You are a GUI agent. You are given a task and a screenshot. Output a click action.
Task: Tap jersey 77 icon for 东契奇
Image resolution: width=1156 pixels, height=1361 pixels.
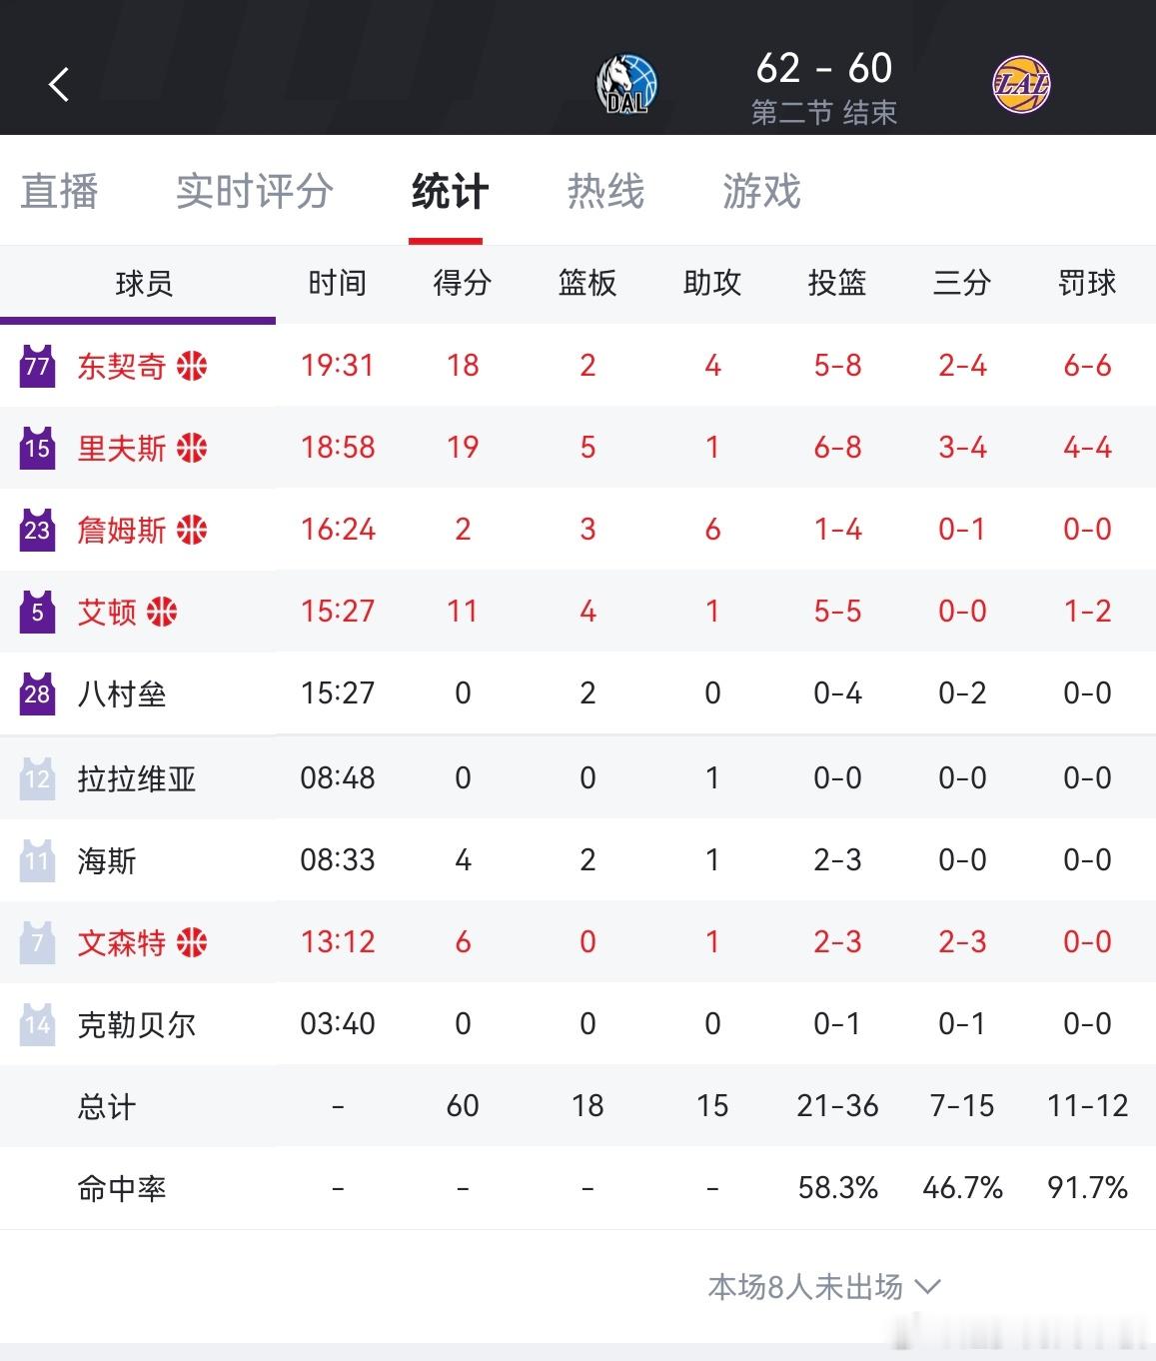(x=37, y=366)
